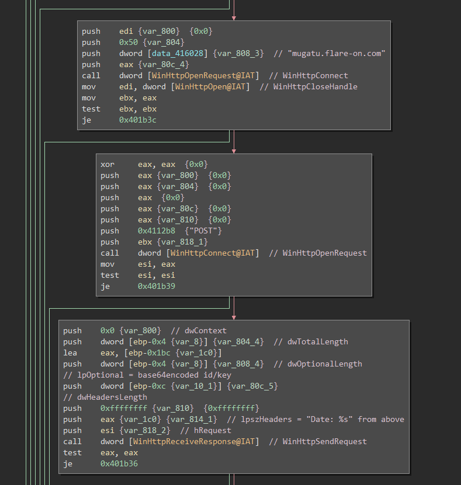
Task: Select the WinHttpReceiveResponse@IAT import symbol
Action: click(194, 441)
